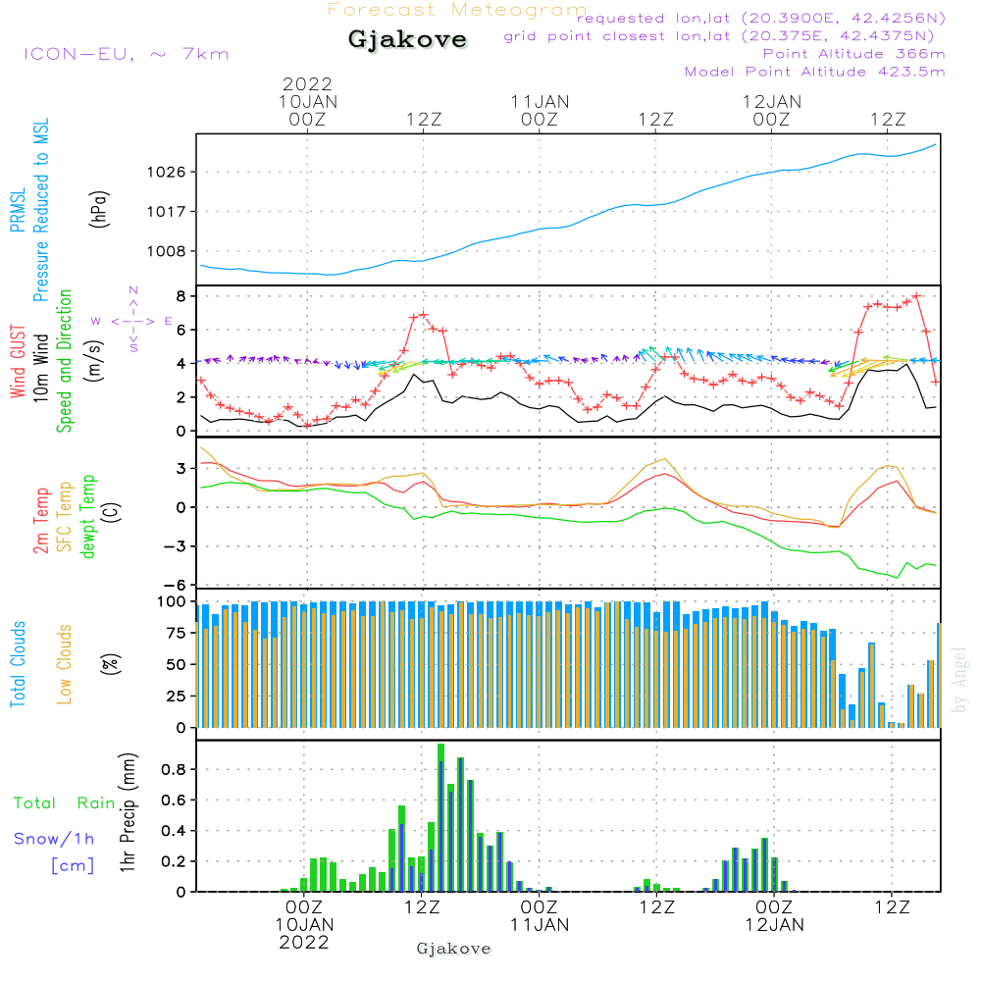The image size is (981, 981).
Task: Click the 'SFC Temp' legend label
Action: [x=65, y=517]
